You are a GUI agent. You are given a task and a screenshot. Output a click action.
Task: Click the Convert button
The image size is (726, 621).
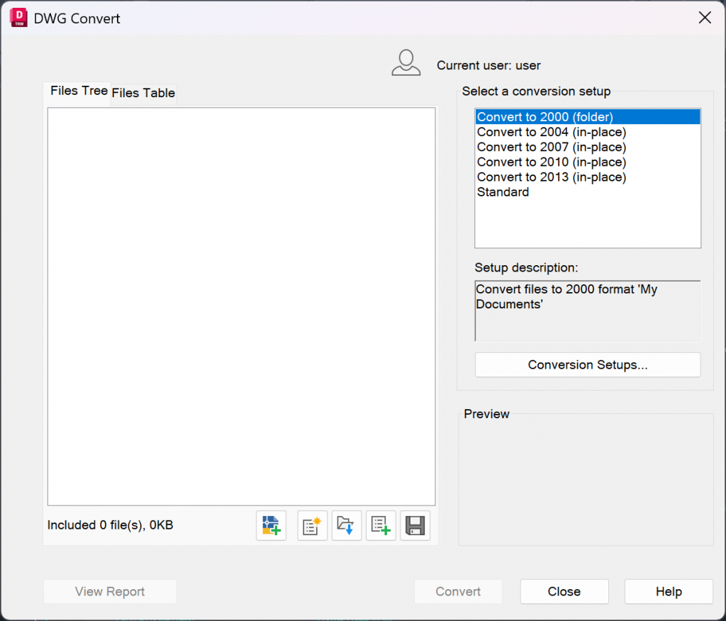click(x=458, y=591)
